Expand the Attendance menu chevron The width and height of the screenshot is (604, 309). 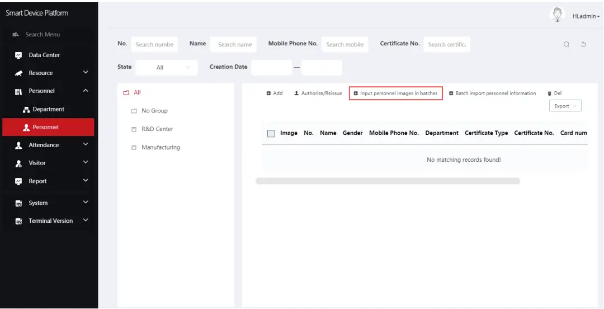[86, 144]
